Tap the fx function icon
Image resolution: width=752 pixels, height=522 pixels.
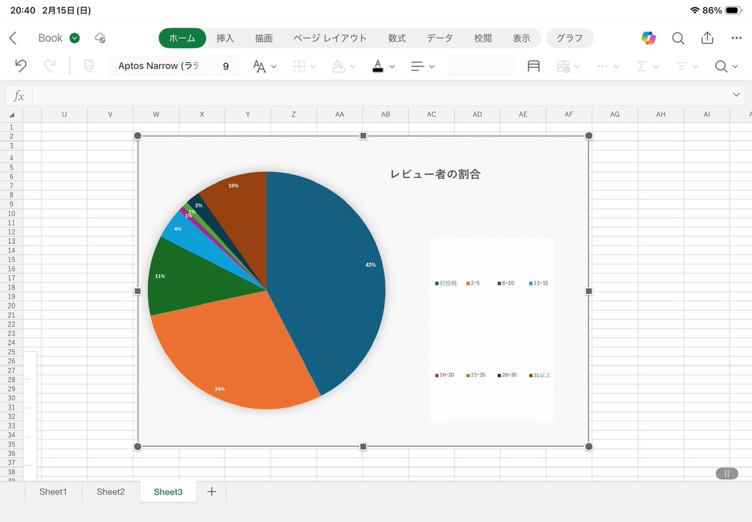pos(19,96)
